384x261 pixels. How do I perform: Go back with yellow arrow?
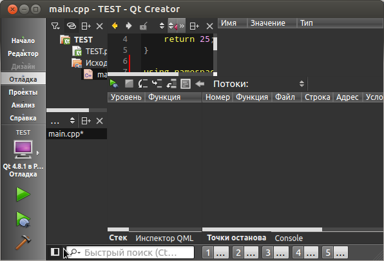click(115, 26)
